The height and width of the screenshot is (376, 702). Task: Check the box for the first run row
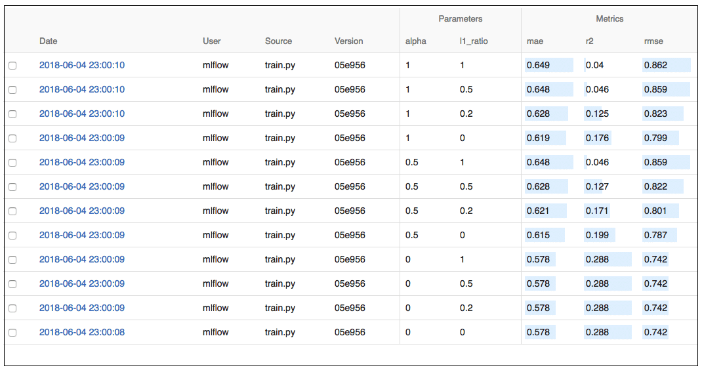(x=12, y=66)
